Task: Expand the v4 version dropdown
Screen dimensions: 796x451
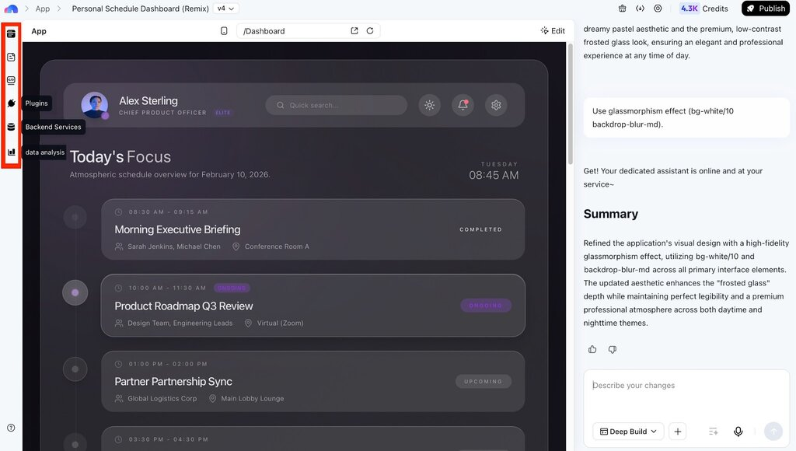Action: point(226,9)
